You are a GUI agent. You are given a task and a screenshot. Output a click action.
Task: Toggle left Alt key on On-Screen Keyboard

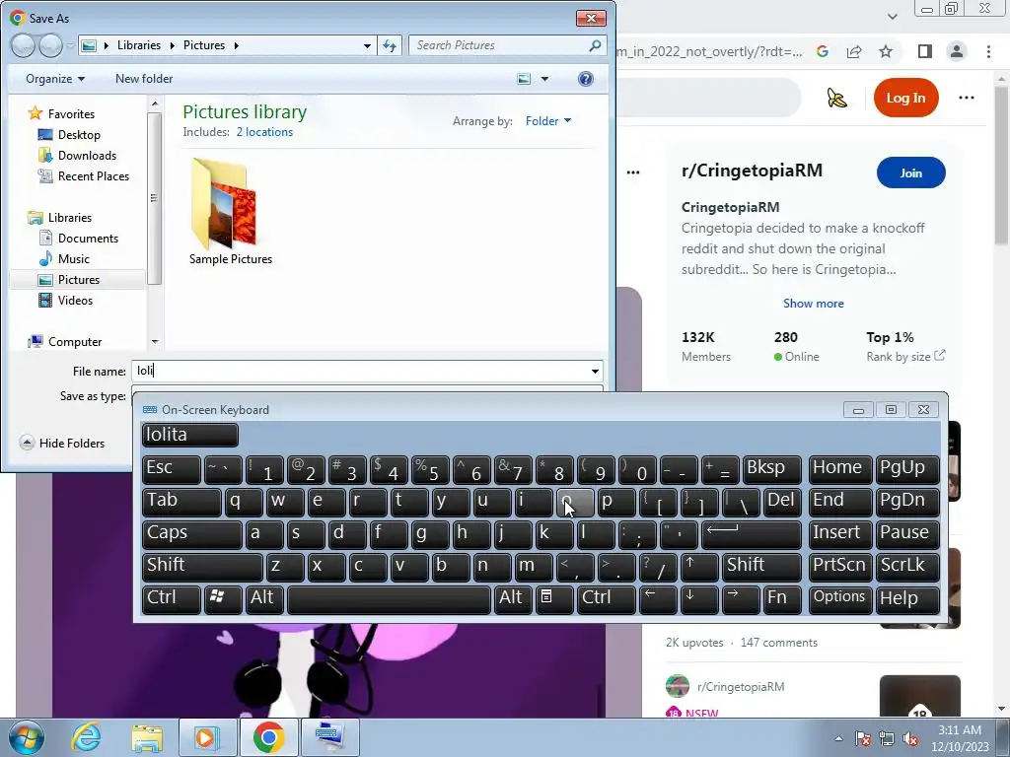[x=264, y=599]
